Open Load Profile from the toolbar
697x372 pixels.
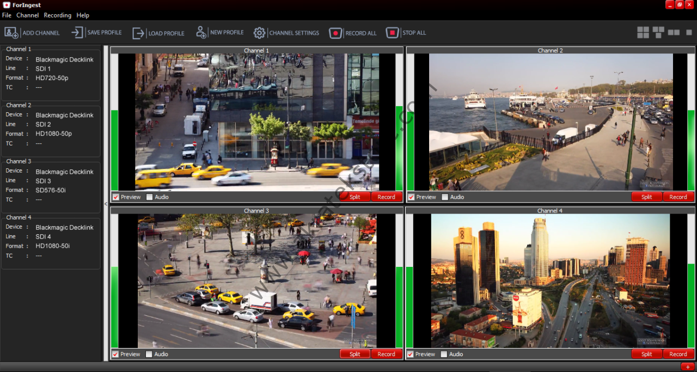(x=138, y=33)
